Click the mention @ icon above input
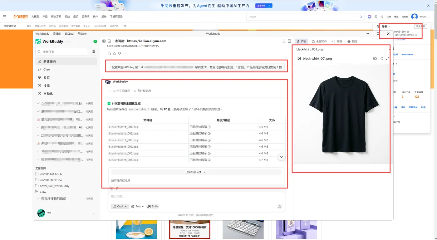Viewport: 437px width, 240px height. click(112, 188)
